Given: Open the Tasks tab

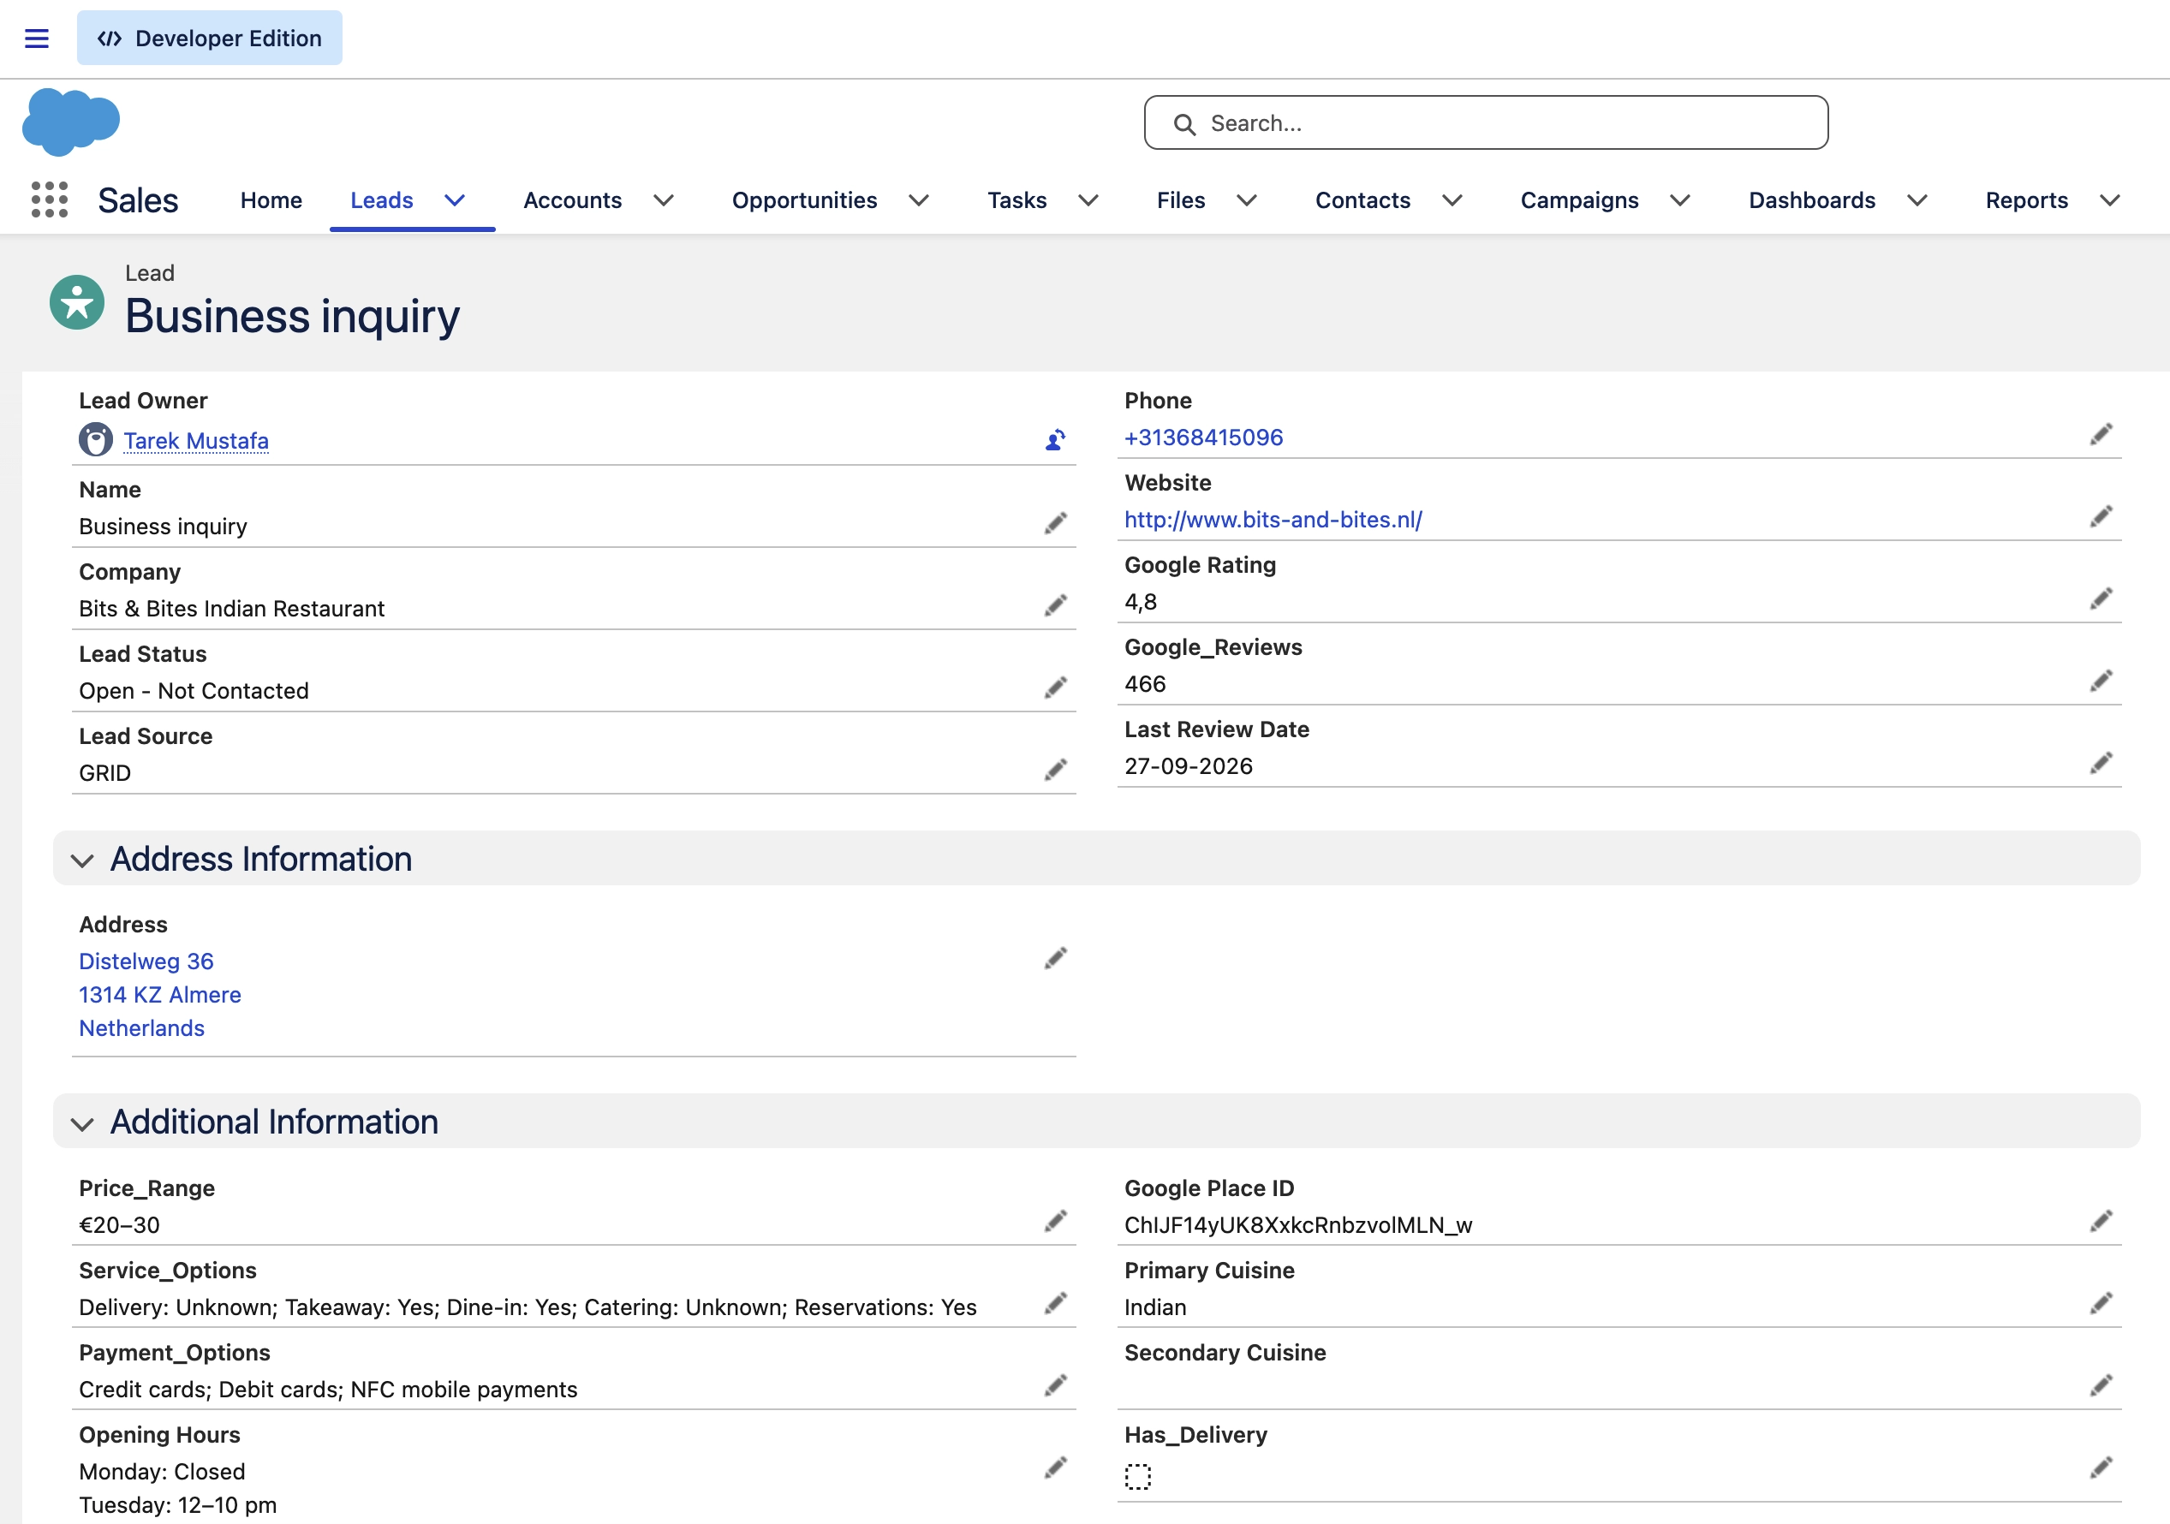Looking at the screenshot, I should (x=1017, y=200).
